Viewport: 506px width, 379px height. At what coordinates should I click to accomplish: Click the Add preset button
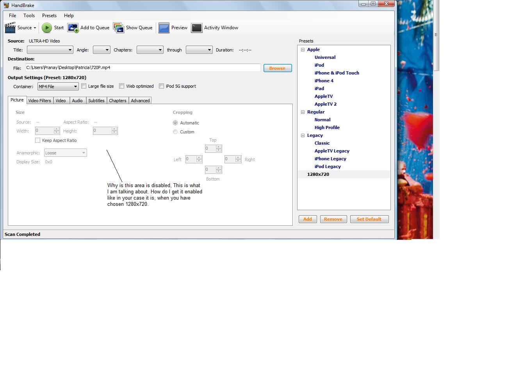[x=308, y=219]
